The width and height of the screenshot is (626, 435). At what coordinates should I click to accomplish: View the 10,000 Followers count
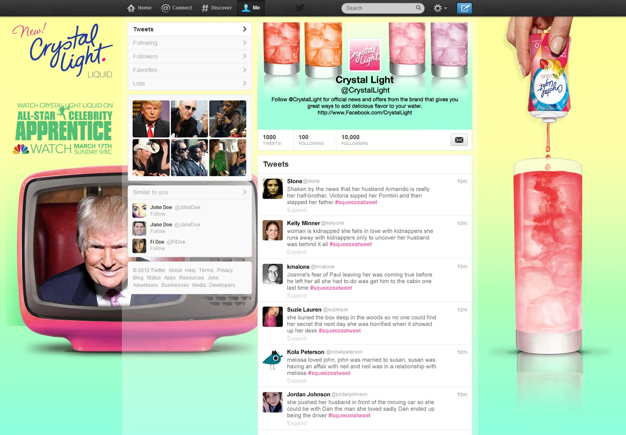point(355,140)
